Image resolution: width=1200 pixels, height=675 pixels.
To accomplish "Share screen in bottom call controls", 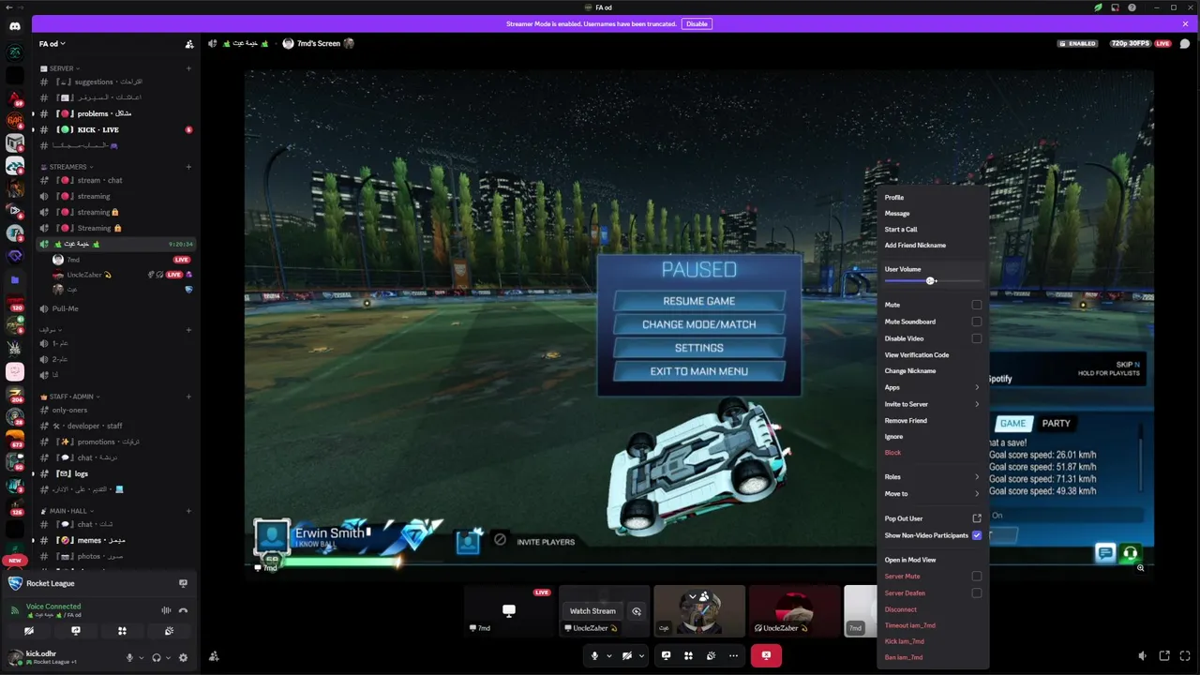I will coord(666,655).
